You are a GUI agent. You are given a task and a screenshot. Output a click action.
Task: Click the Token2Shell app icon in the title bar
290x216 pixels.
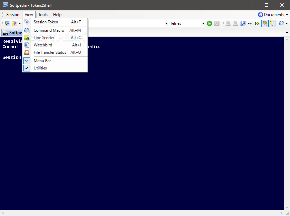pyautogui.click(x=6, y=5)
